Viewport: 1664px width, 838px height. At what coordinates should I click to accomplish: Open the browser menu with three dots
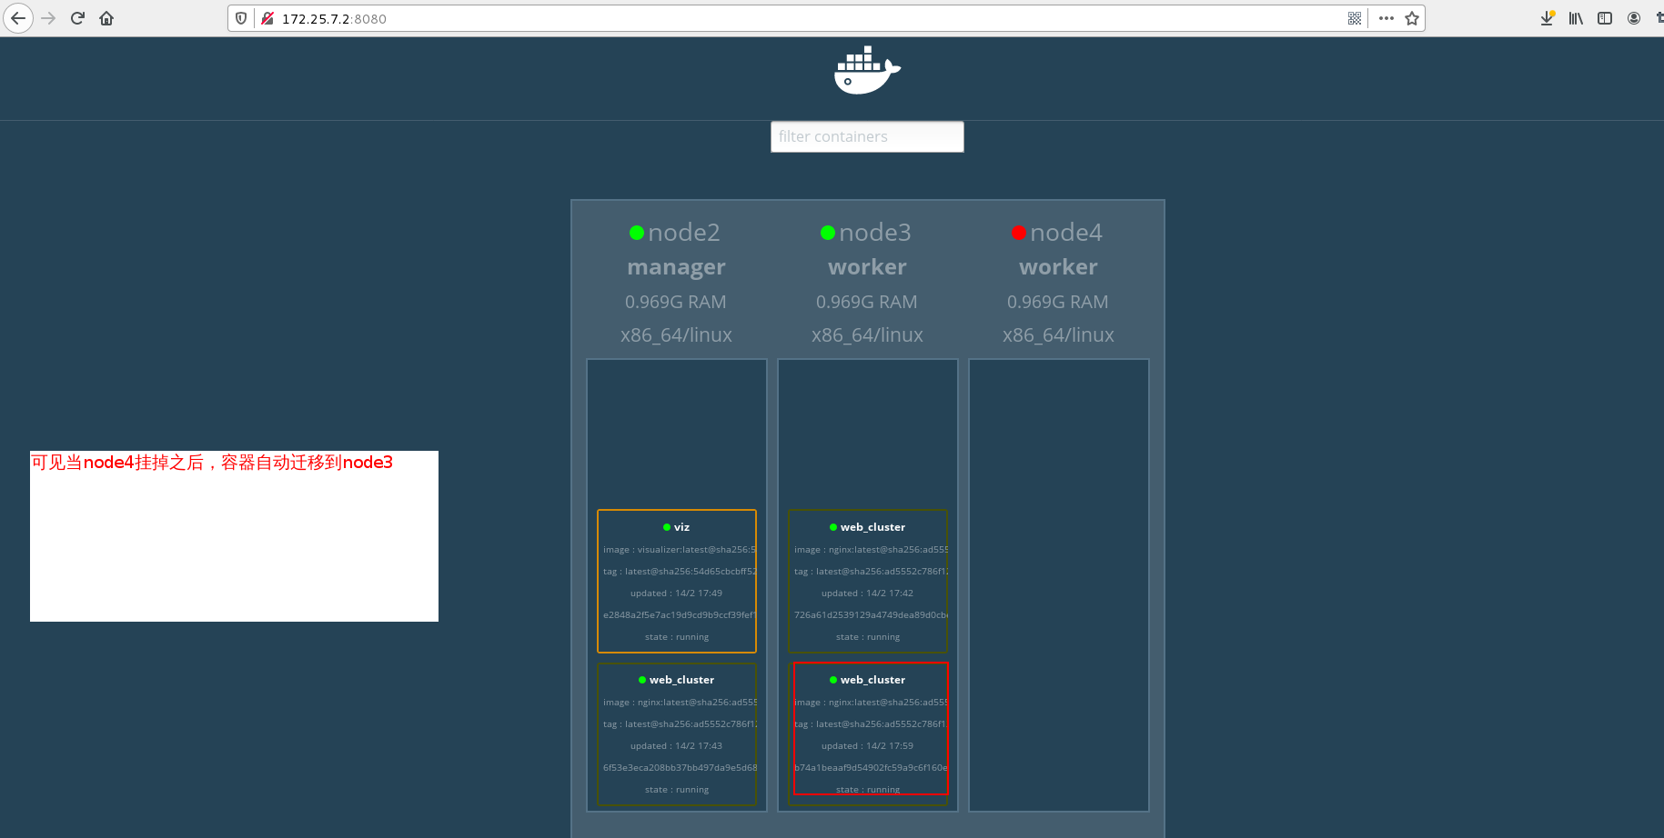click(x=1387, y=18)
